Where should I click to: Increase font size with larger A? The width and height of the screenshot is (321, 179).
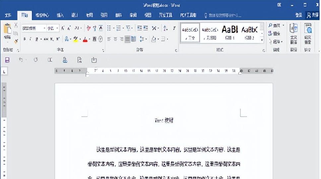[63, 28]
